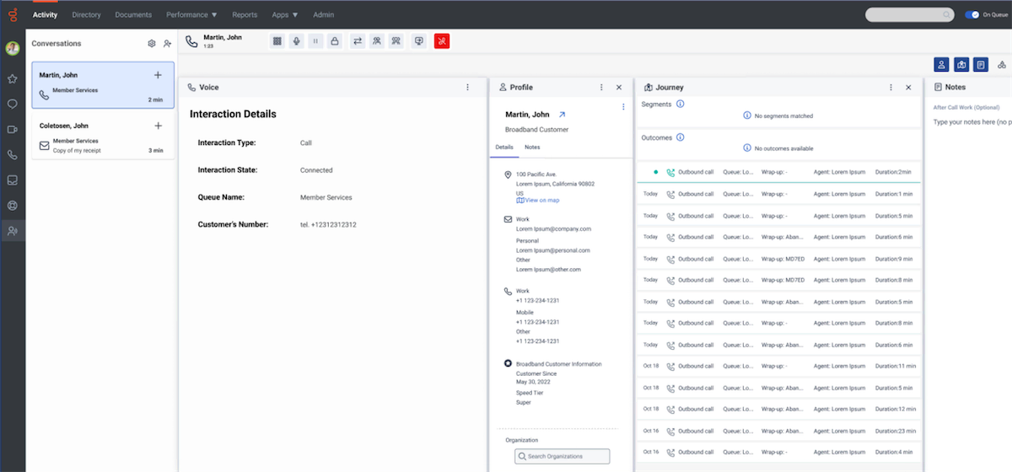End the call with the red button
This screenshot has height=472, width=1012.
tap(442, 40)
